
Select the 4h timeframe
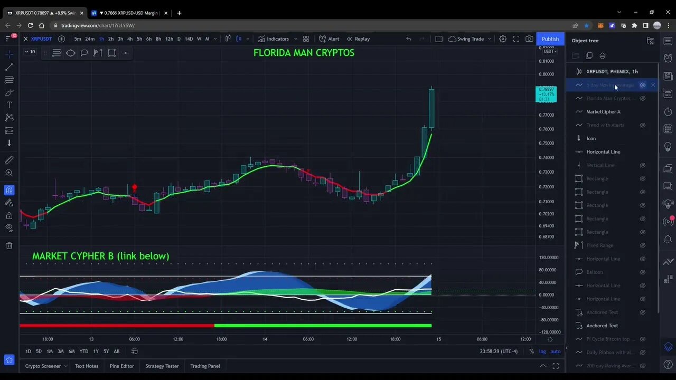(x=130, y=39)
